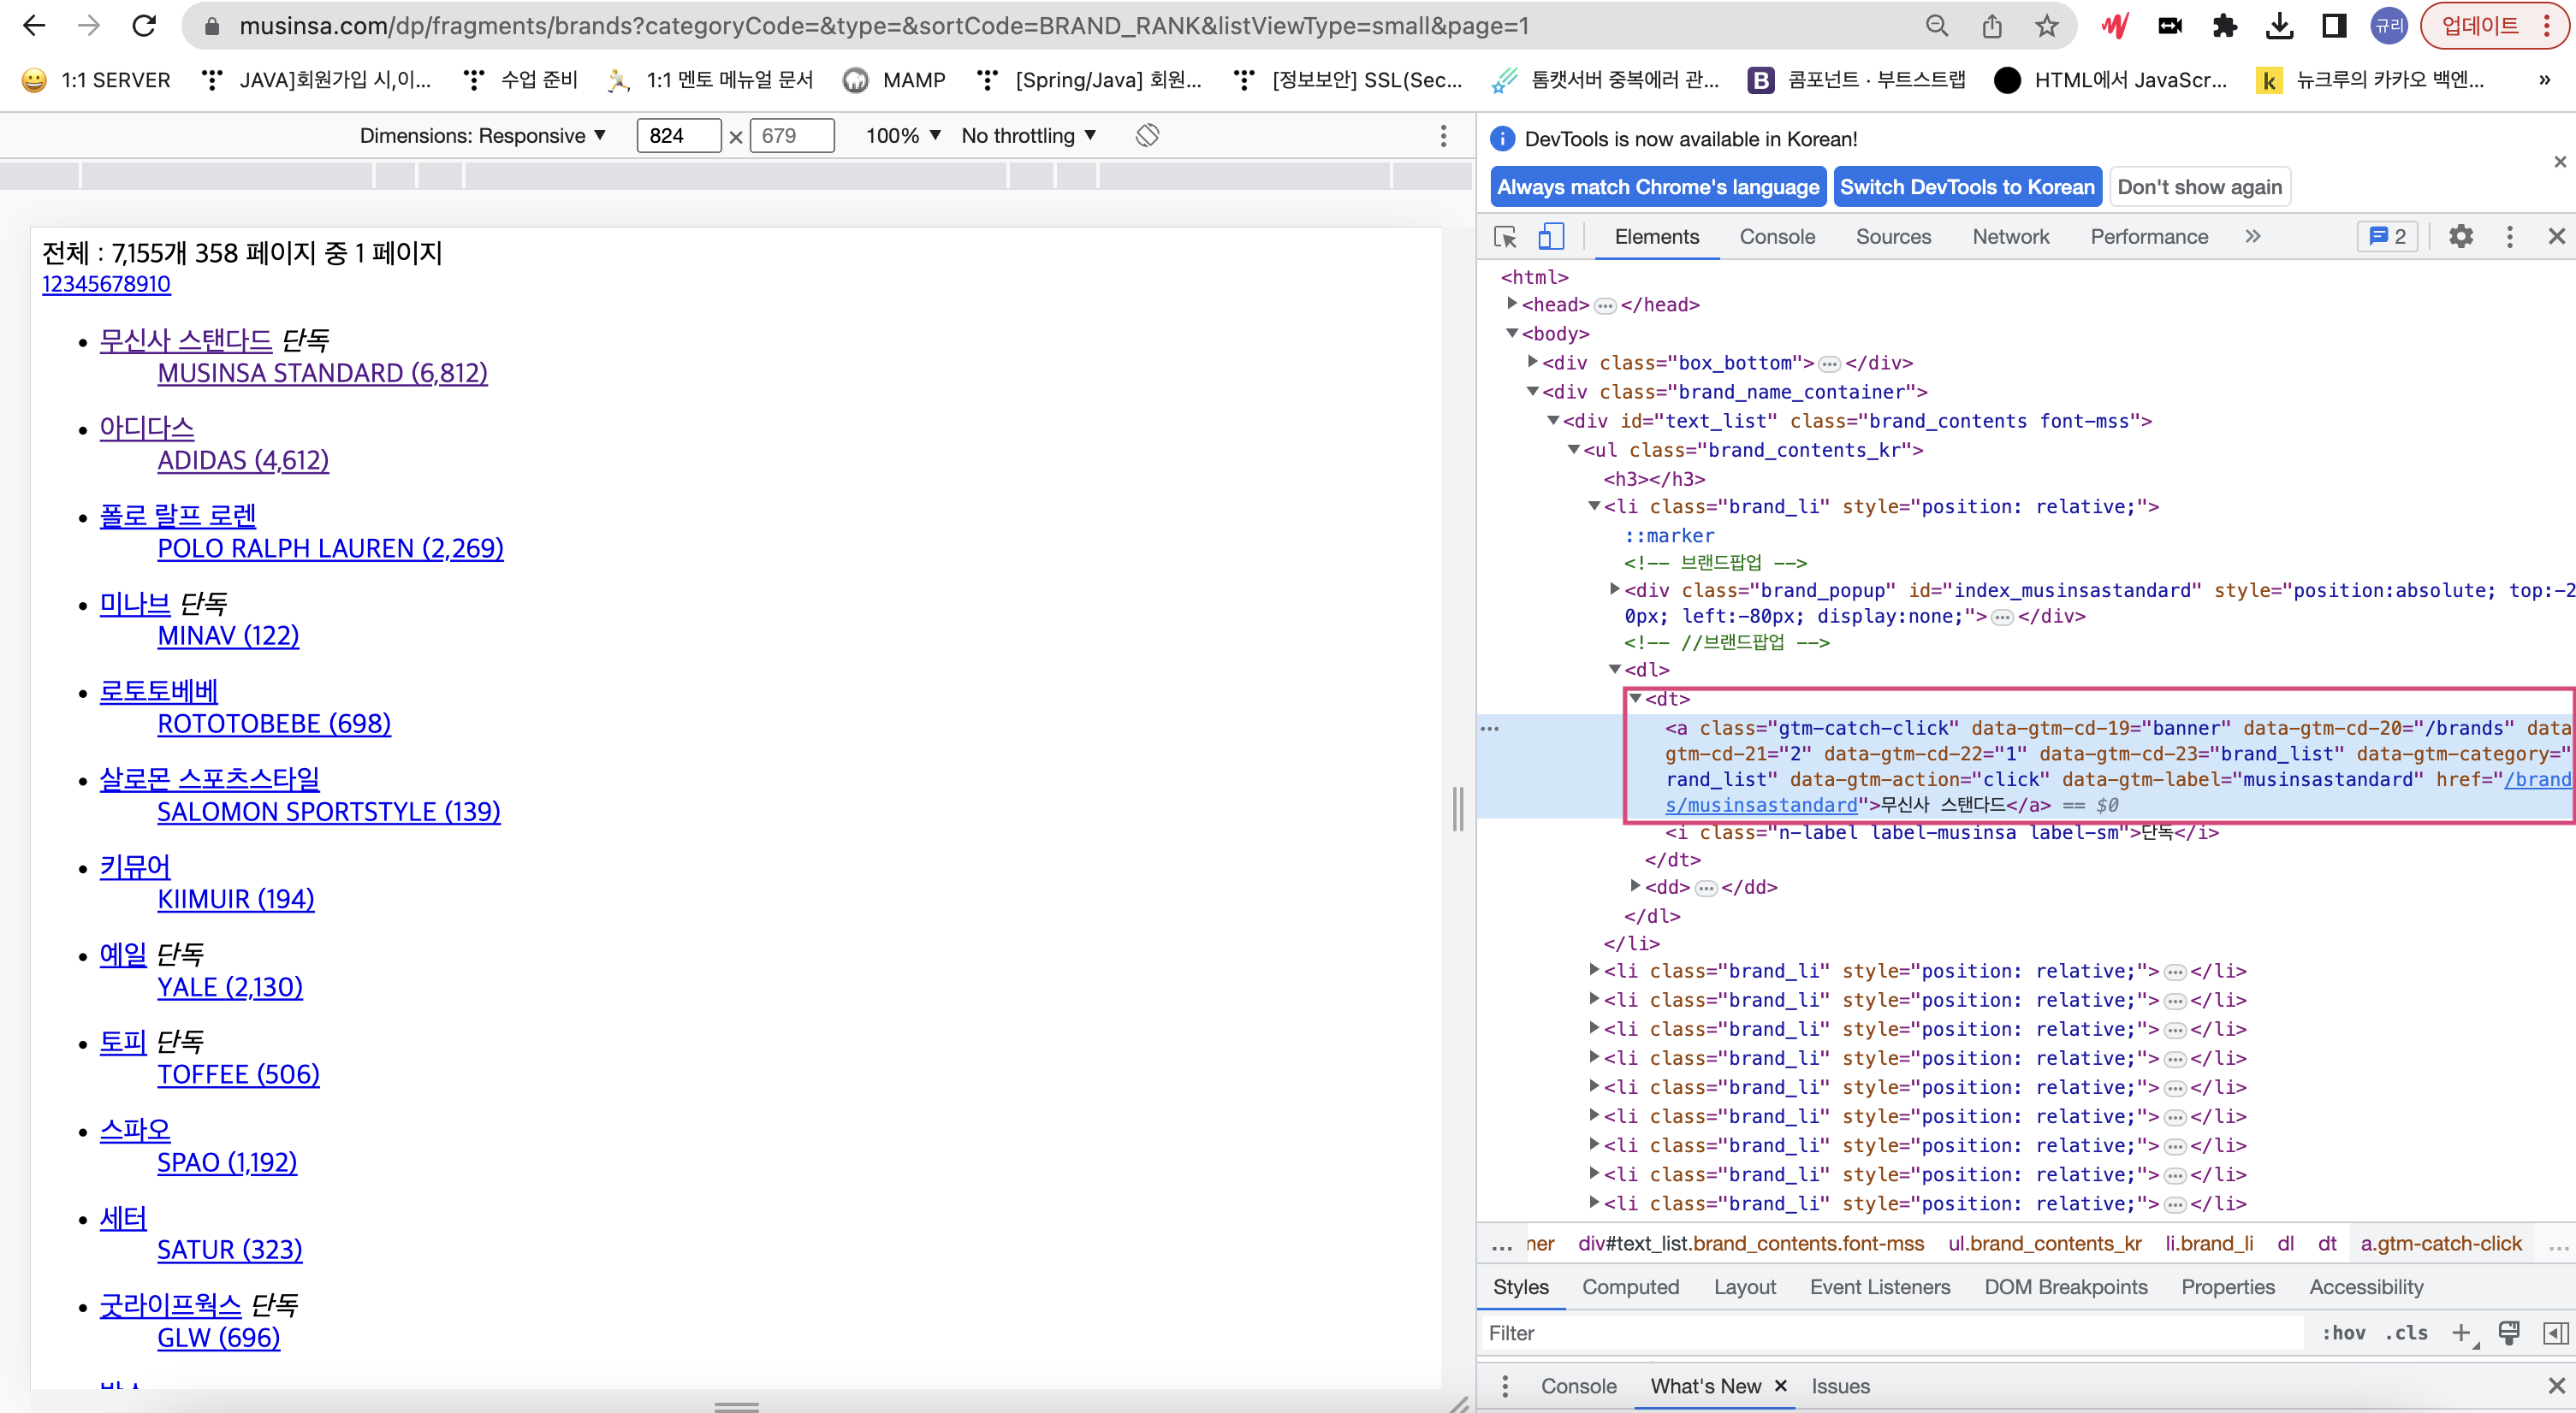The image size is (2576, 1413).
Task: Open the camera recorder extension icon
Action: [x=2170, y=26]
